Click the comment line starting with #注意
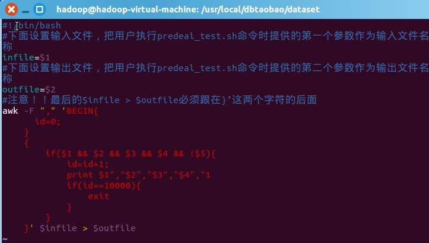This screenshot has width=429, height=243. click(x=159, y=100)
